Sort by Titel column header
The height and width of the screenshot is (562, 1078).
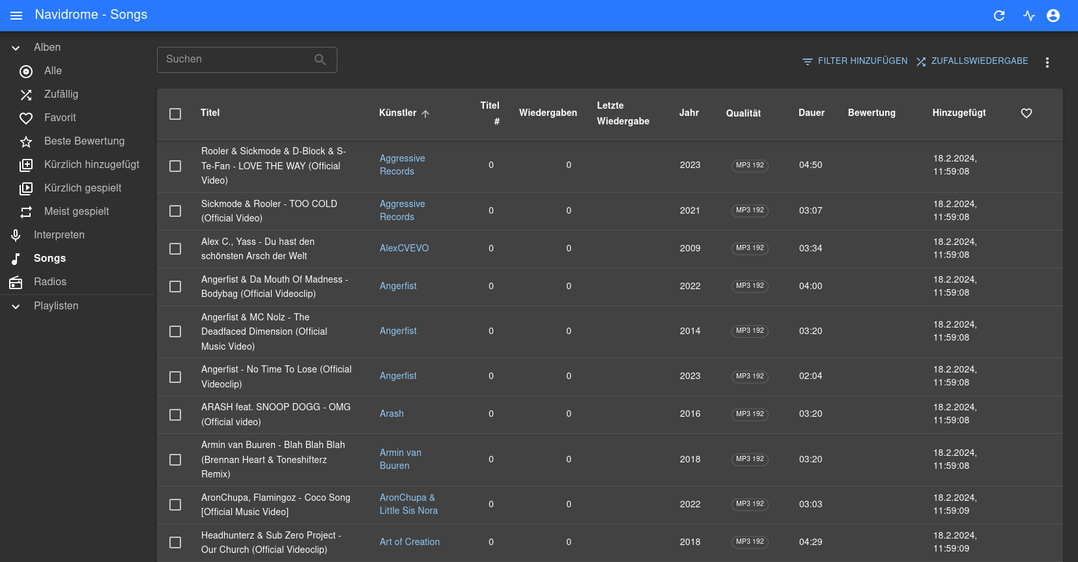pyautogui.click(x=210, y=113)
